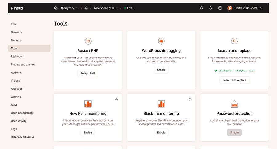
Task: Click "Integrate your own New Relic account" description
Action: pyautogui.click(x=88, y=122)
